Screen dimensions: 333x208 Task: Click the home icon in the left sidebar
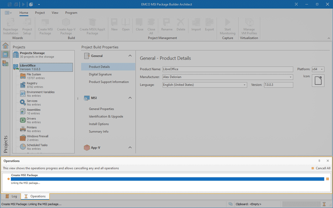pos(5,45)
